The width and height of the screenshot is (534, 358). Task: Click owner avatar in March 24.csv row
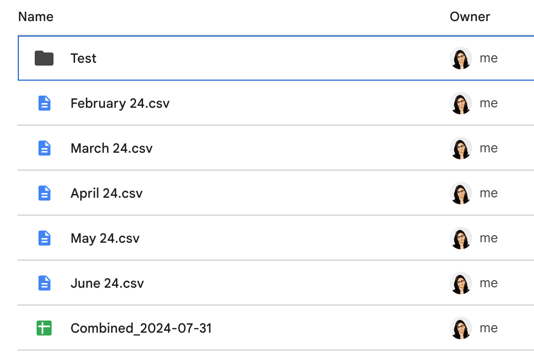(x=460, y=148)
